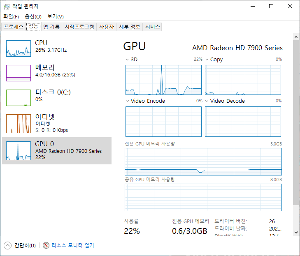
Task: Click the 8.0GB shared memory maximum label
Action: click(276, 180)
